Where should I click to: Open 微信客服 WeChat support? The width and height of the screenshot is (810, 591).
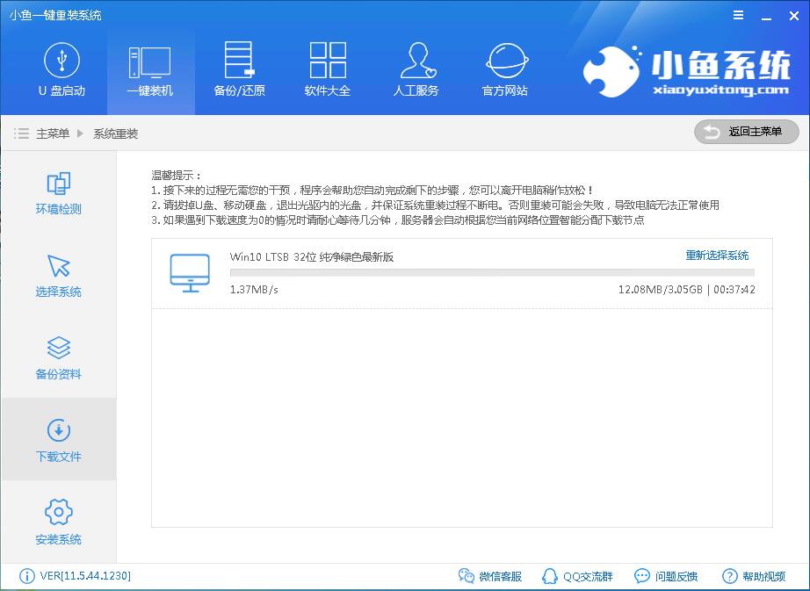(x=492, y=576)
